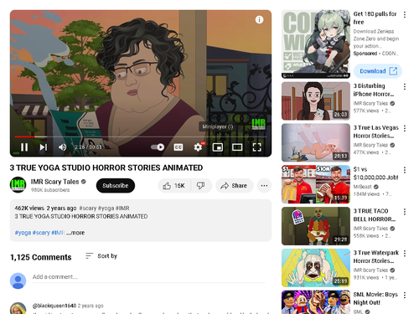The width and height of the screenshot is (419, 314).
Task: Click the info card icon on video
Action: coord(259,19)
